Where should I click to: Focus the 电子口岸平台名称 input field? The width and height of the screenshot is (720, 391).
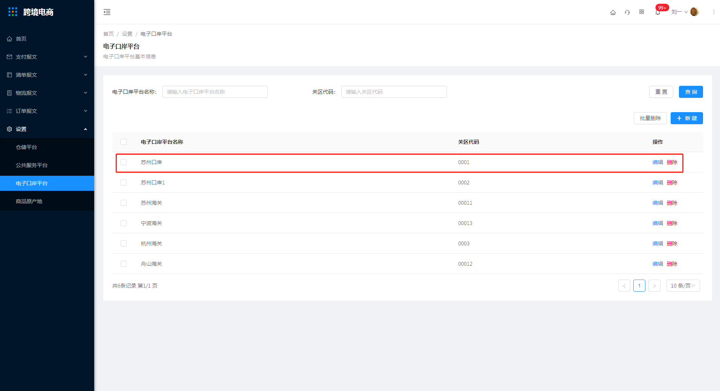click(x=215, y=92)
